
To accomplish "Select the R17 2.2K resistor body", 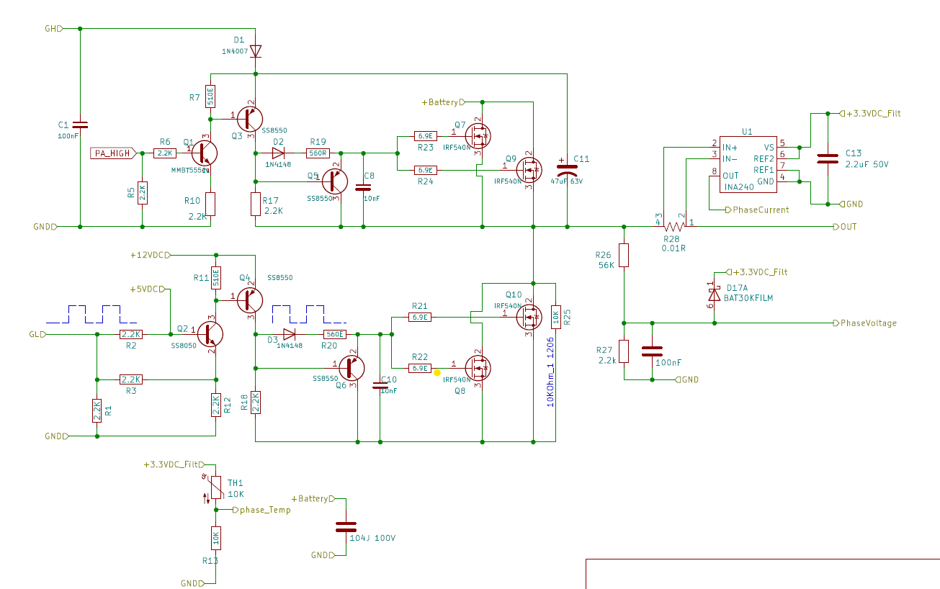I will (x=256, y=204).
